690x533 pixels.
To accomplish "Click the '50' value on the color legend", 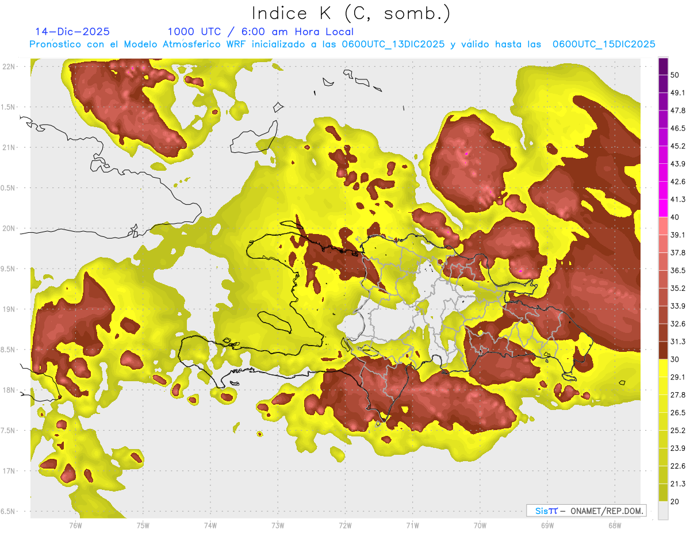I will click(x=676, y=75).
